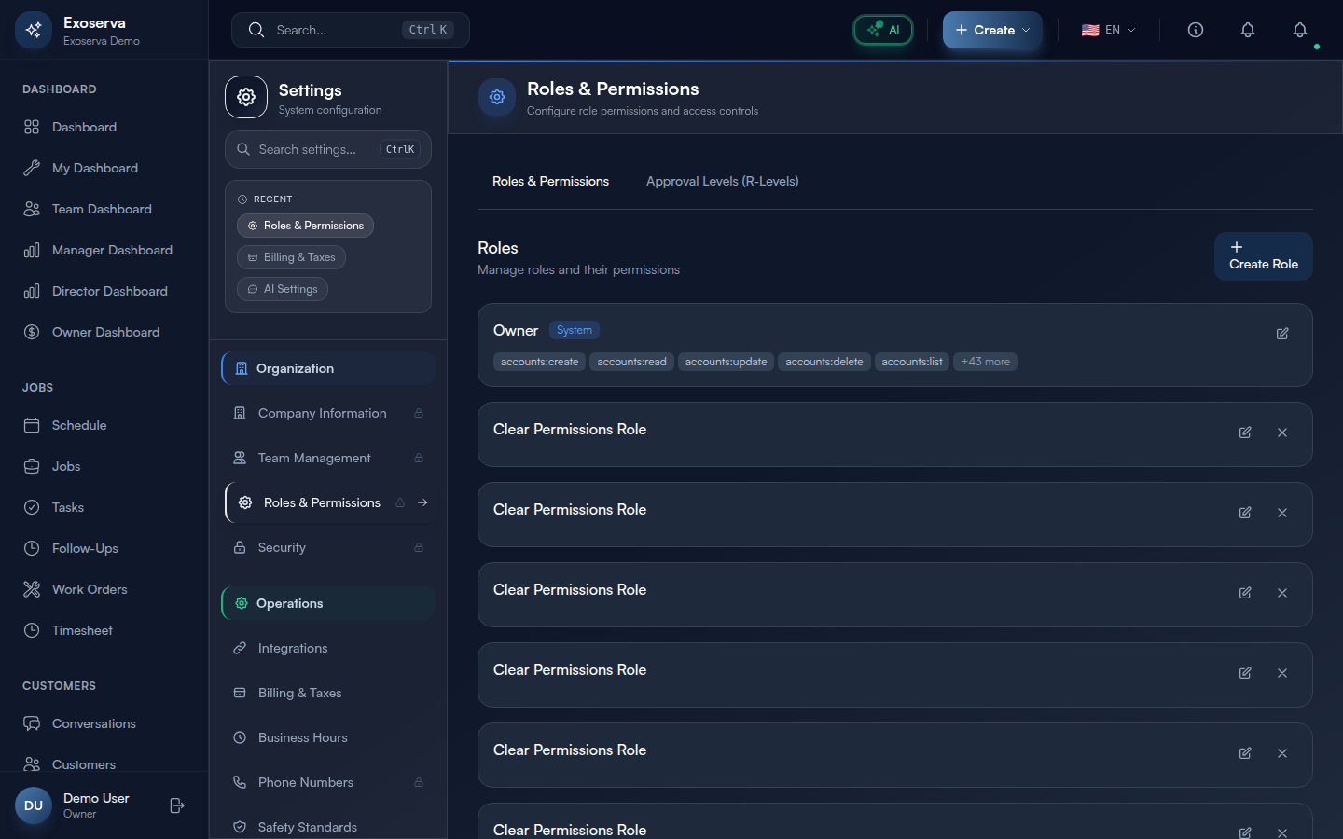Open the EN language selector

click(1109, 30)
